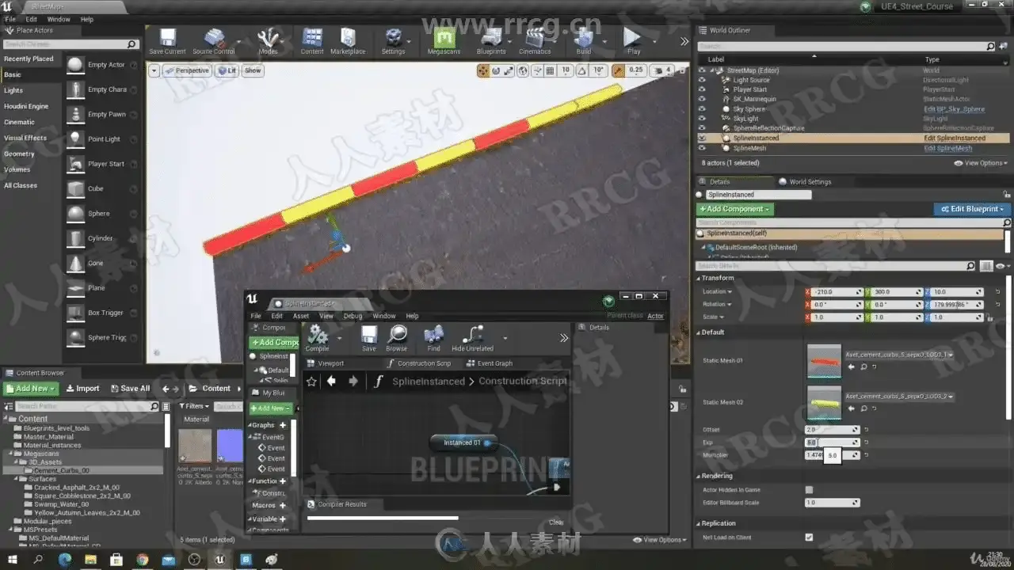
Task: Click the Save Current toolbar icon
Action: tap(167, 41)
